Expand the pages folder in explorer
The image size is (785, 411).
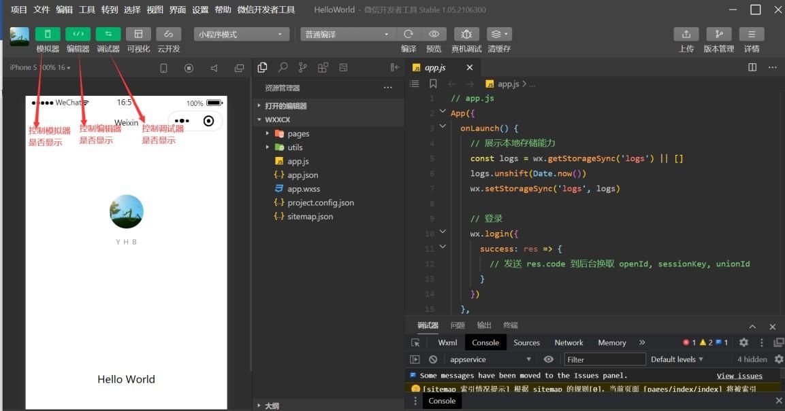pyautogui.click(x=298, y=134)
